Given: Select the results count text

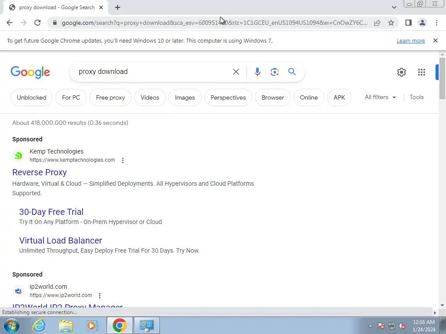Looking at the screenshot, I should (70, 123).
